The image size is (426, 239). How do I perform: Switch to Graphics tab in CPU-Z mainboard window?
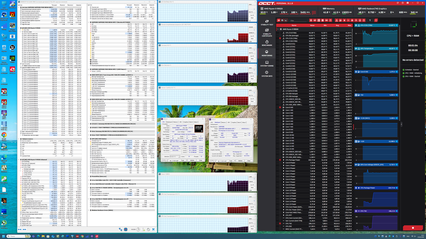click(x=234, y=122)
